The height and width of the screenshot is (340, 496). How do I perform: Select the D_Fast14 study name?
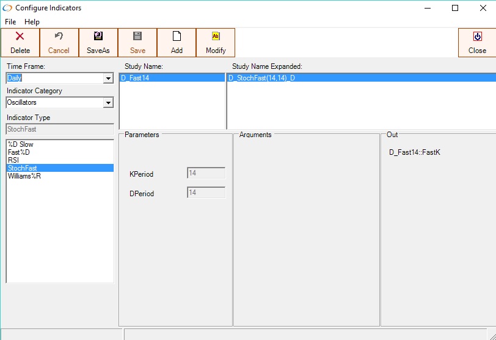coord(135,78)
